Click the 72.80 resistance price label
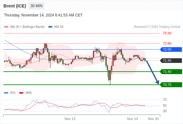The width and height of the screenshot is (183, 124). [167, 44]
